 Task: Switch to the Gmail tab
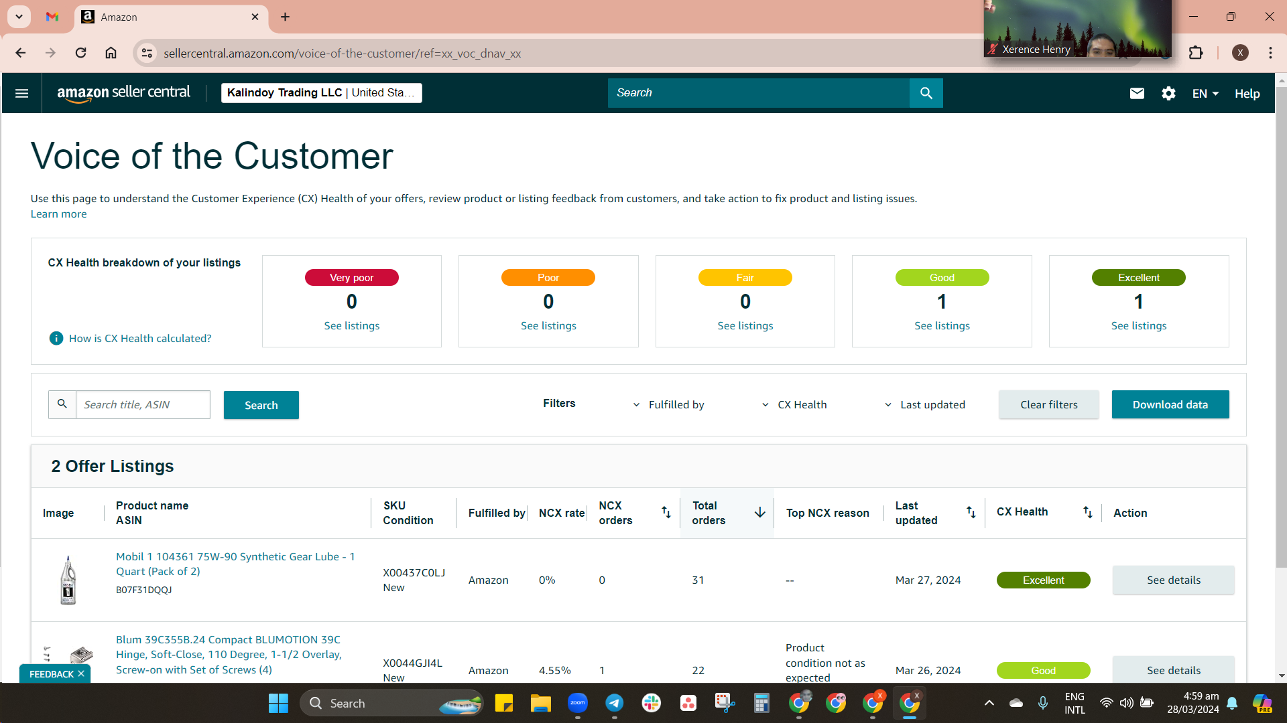(x=52, y=17)
